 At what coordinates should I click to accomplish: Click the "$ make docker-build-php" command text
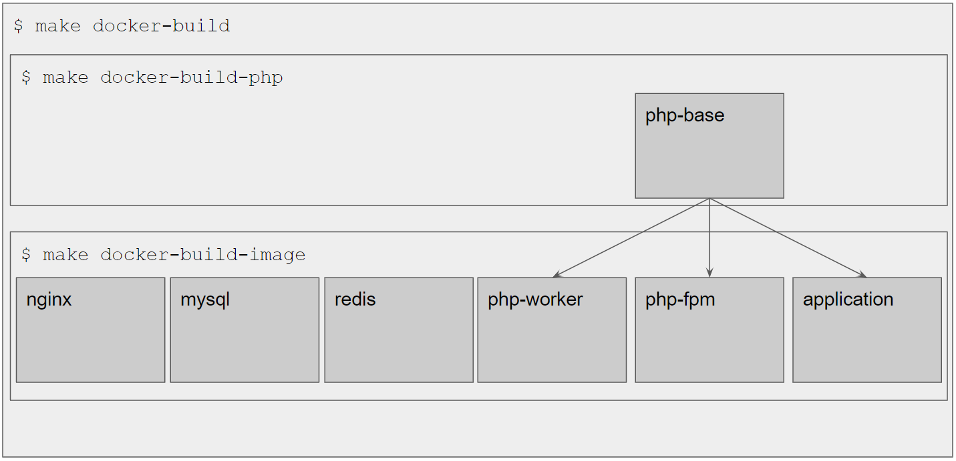152,77
